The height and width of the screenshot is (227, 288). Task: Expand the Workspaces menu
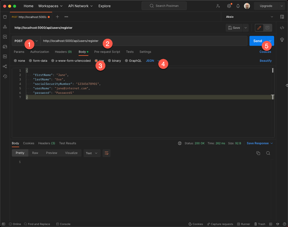[50, 6]
